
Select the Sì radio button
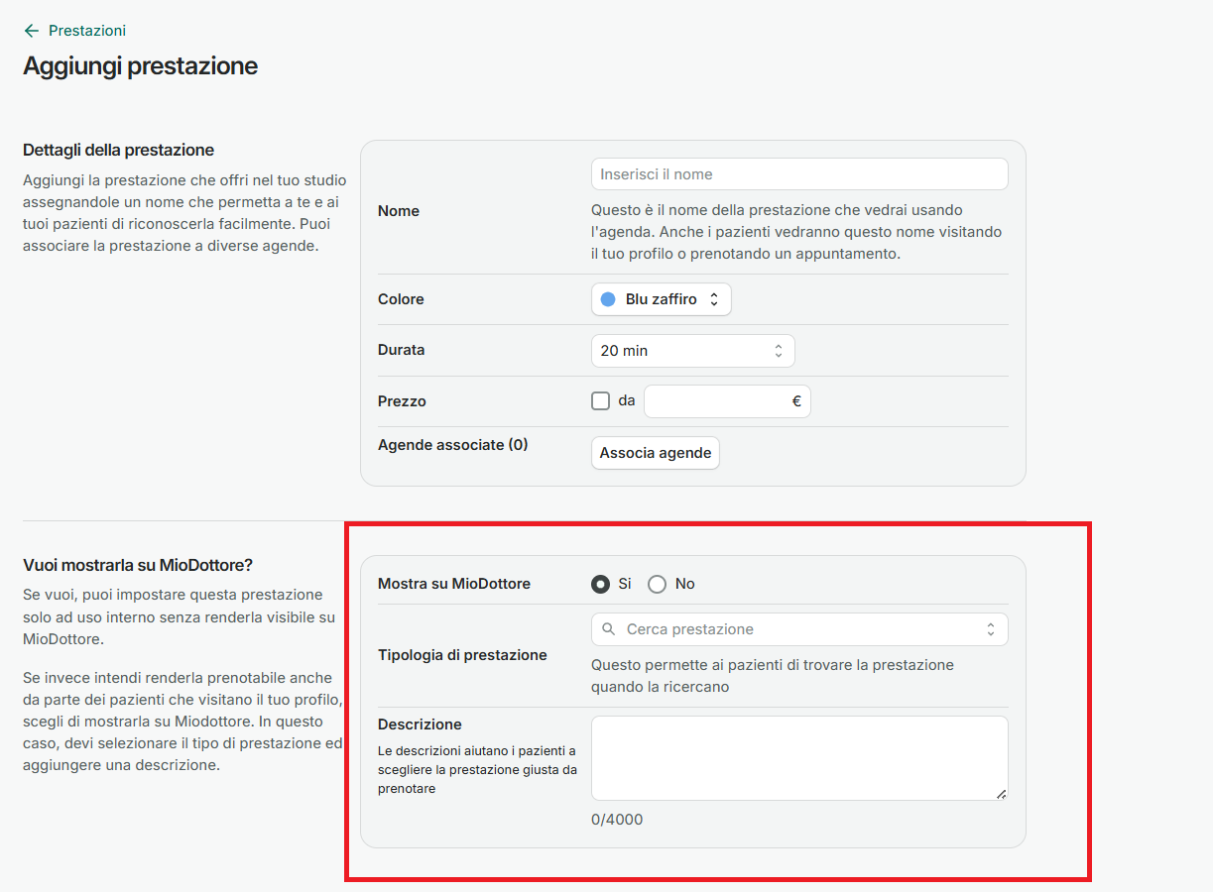pos(600,585)
